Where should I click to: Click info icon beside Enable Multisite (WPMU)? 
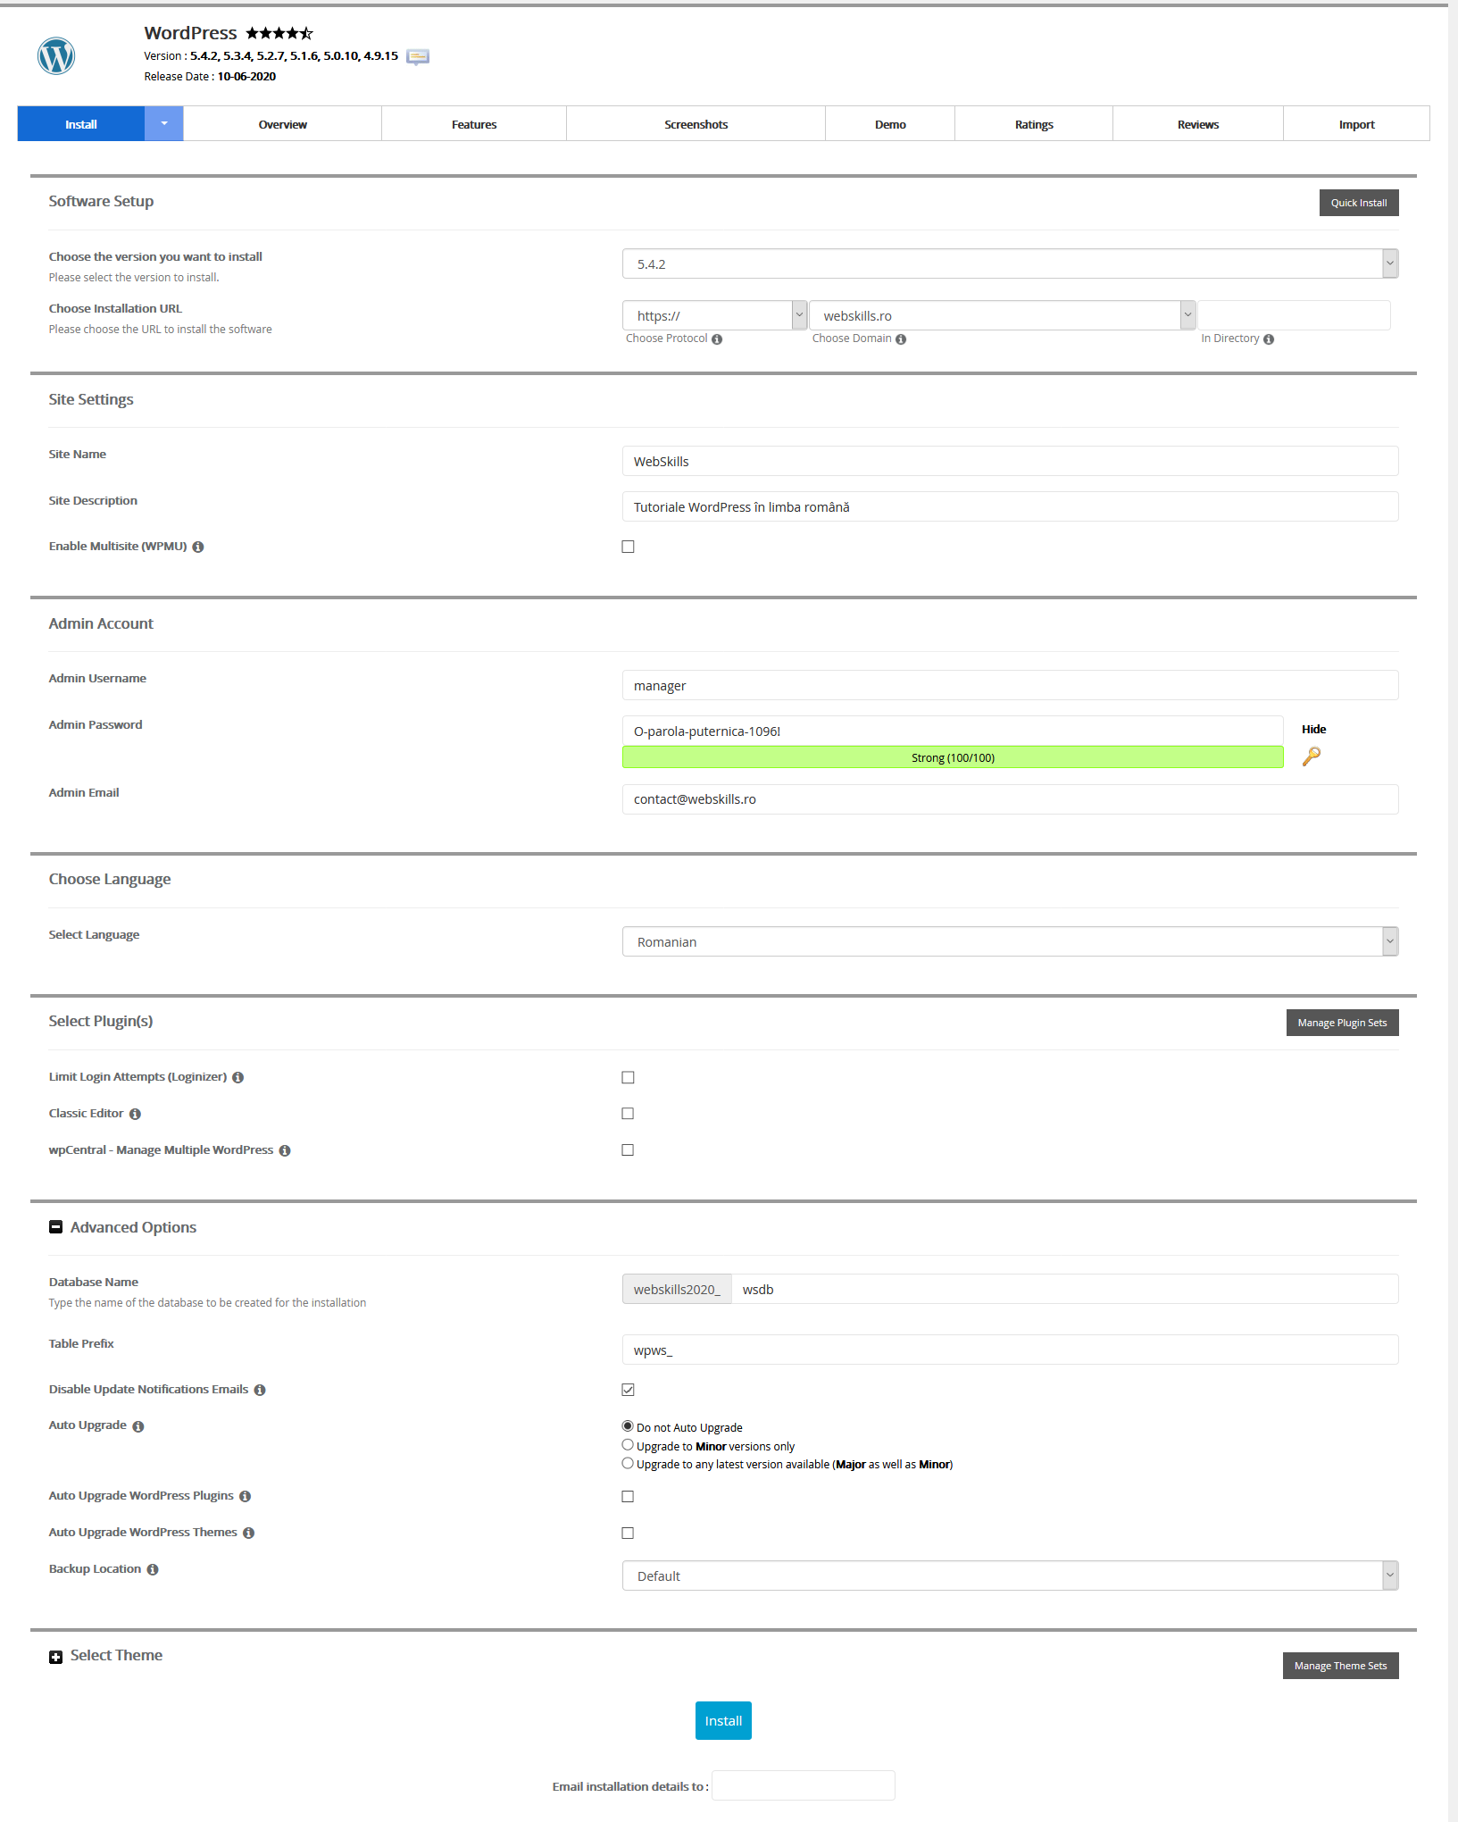[x=198, y=547]
